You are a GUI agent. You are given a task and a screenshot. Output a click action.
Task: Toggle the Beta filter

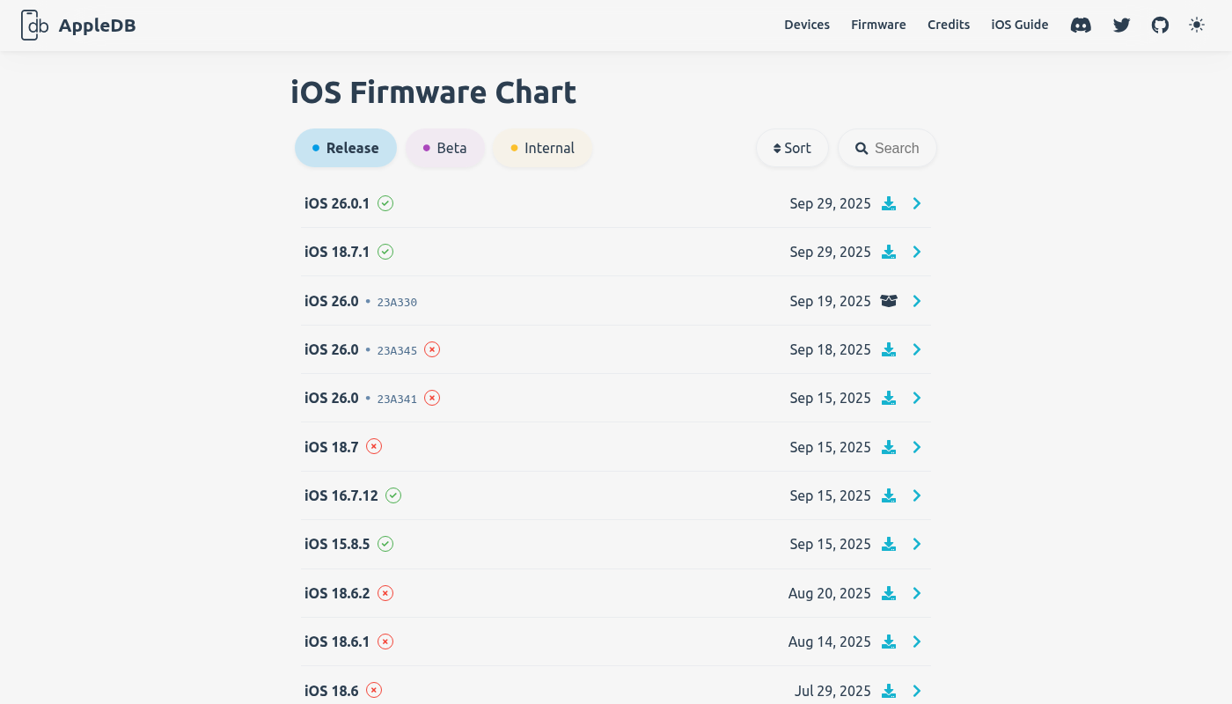(x=445, y=149)
